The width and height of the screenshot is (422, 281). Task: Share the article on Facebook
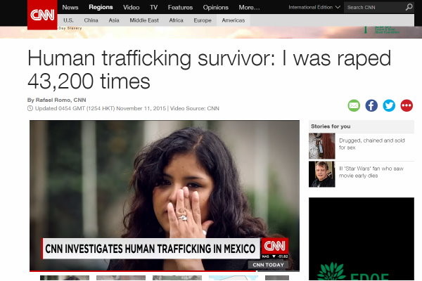click(x=371, y=105)
